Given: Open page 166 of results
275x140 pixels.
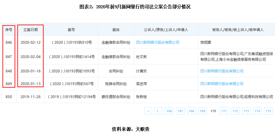Looking at the screenshot, I should (169, 111).
